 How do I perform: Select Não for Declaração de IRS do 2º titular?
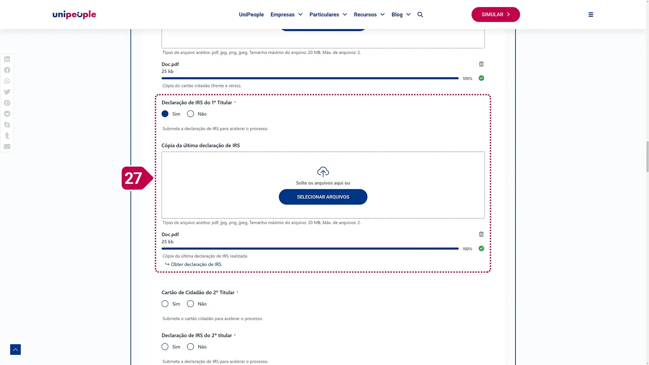[191, 347]
